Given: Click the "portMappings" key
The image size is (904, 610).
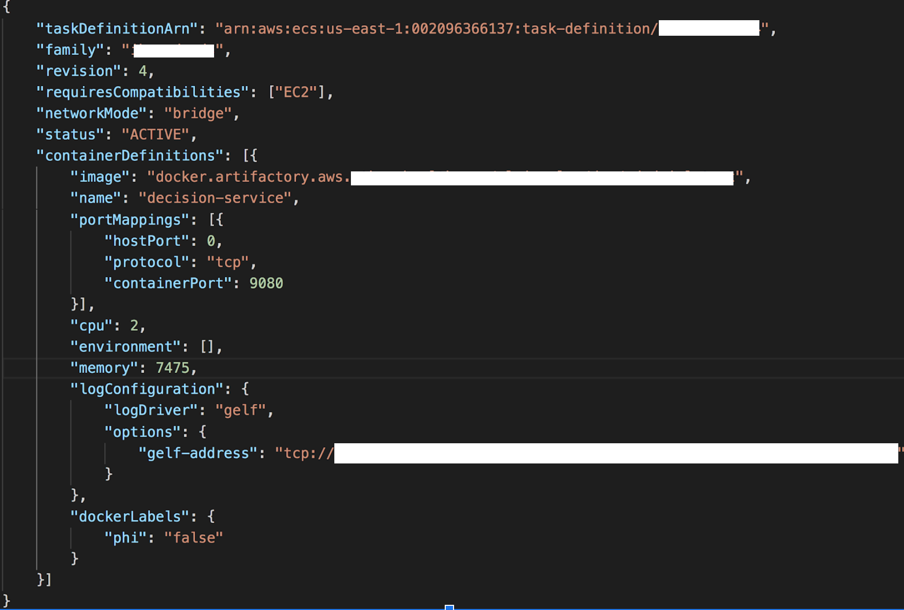Looking at the screenshot, I should (x=130, y=220).
